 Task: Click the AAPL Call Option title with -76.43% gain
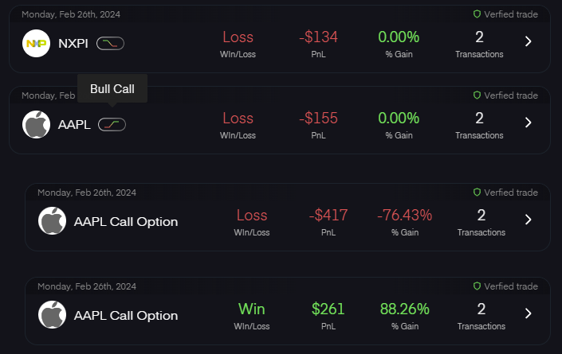coord(126,221)
